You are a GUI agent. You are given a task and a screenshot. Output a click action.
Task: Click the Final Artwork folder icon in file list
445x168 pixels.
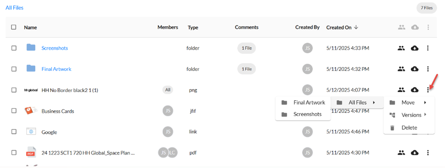31,69
